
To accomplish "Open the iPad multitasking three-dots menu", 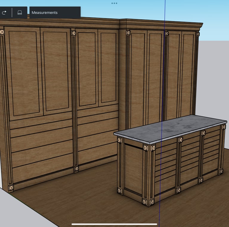I will [x=114, y=3].
